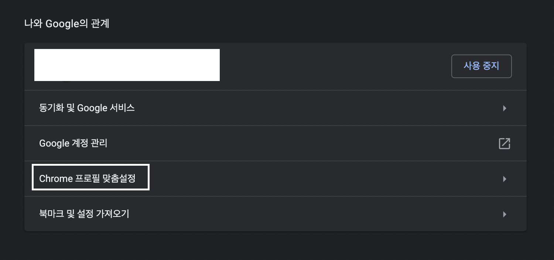Viewport: 554px width, 260px height.
Task: Click empty space right of the account block
Action: coord(332,66)
